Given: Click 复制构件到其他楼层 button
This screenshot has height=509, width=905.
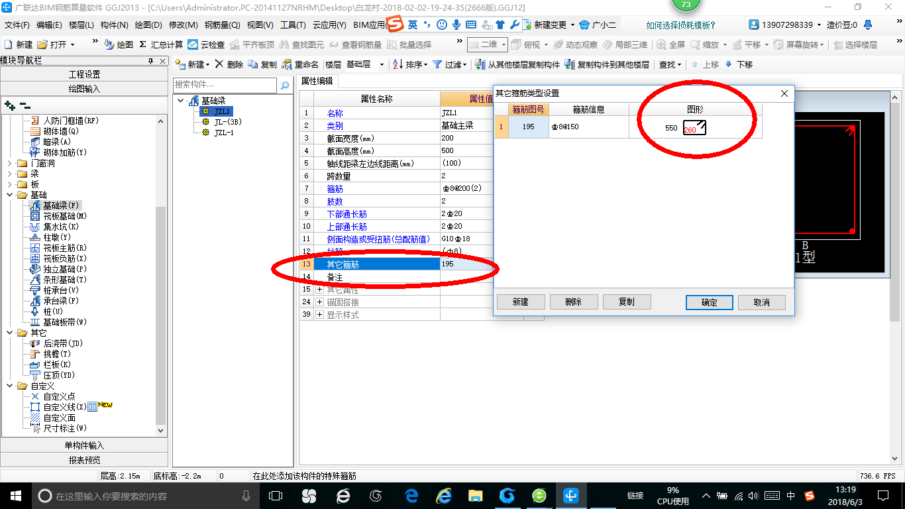Looking at the screenshot, I should (x=607, y=64).
